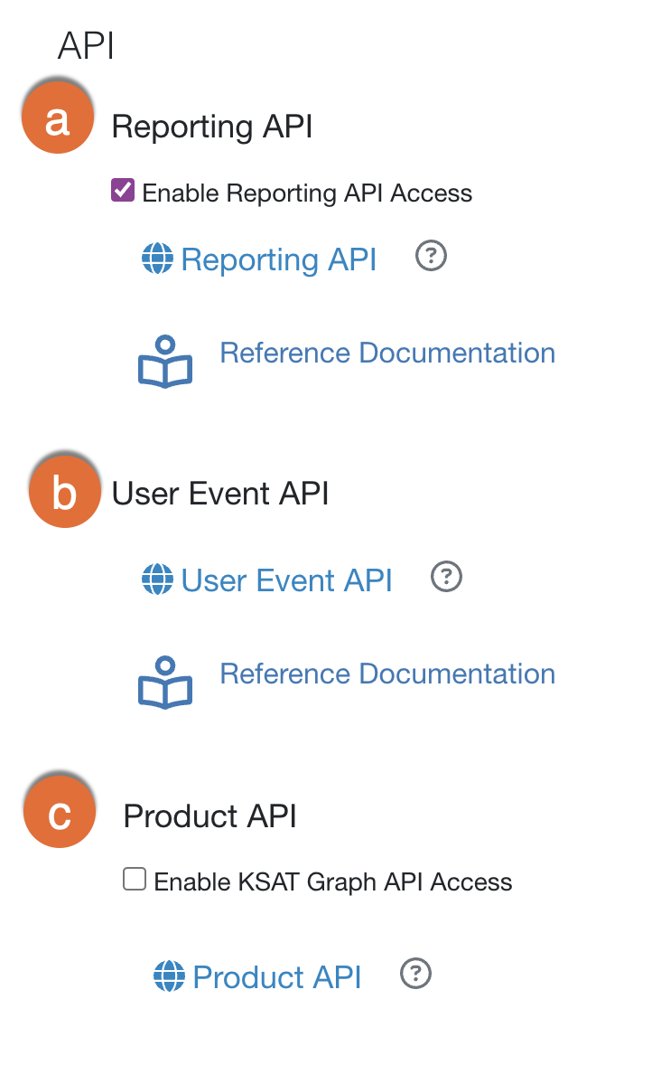The image size is (661, 1065).
Task: Click the book icon under User Event API section
Action: click(x=164, y=682)
